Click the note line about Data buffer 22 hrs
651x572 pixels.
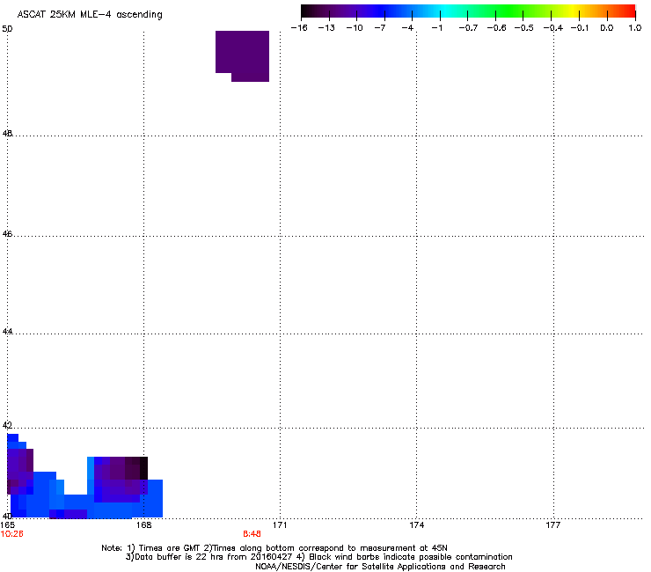[318, 557]
